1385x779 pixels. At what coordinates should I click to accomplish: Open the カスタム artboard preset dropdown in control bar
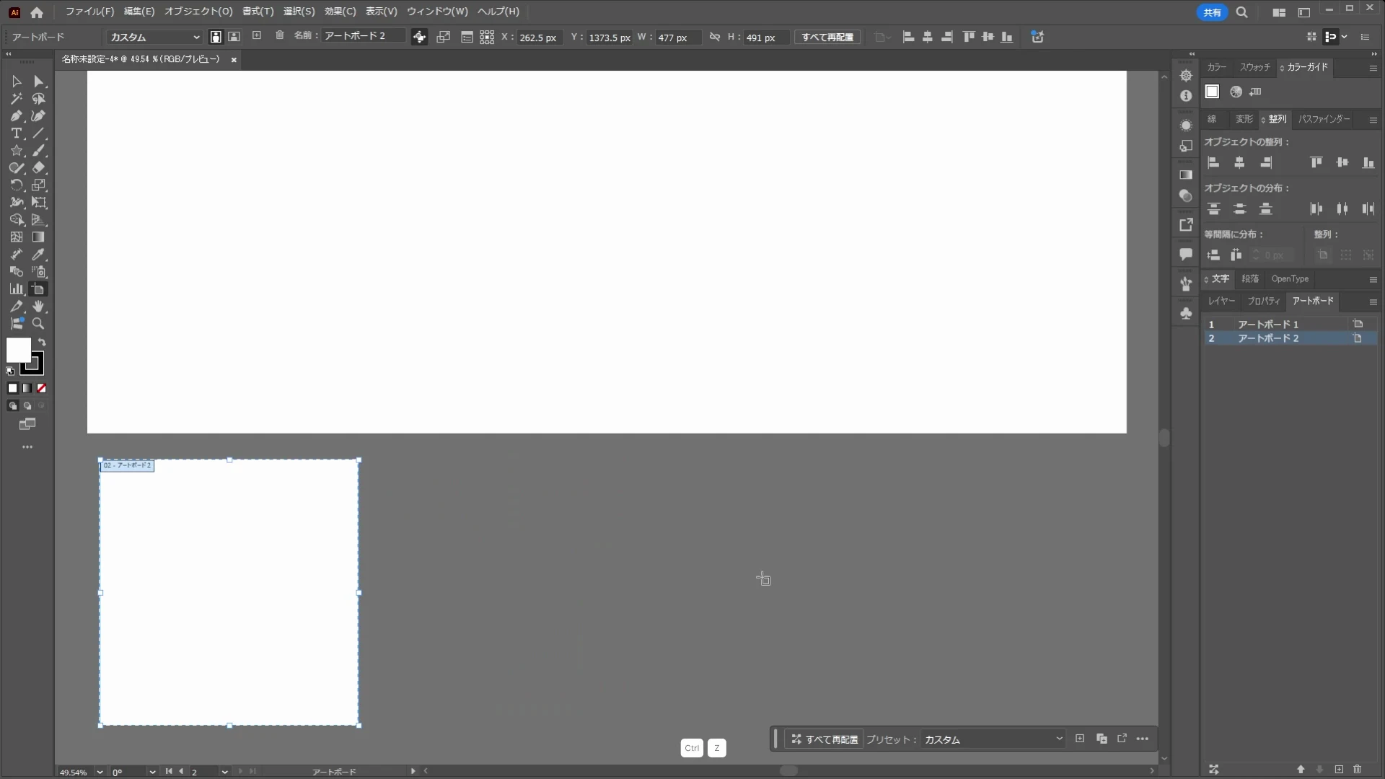(154, 37)
